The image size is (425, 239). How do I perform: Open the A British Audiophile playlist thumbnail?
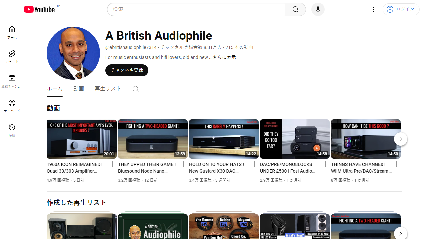click(x=153, y=226)
